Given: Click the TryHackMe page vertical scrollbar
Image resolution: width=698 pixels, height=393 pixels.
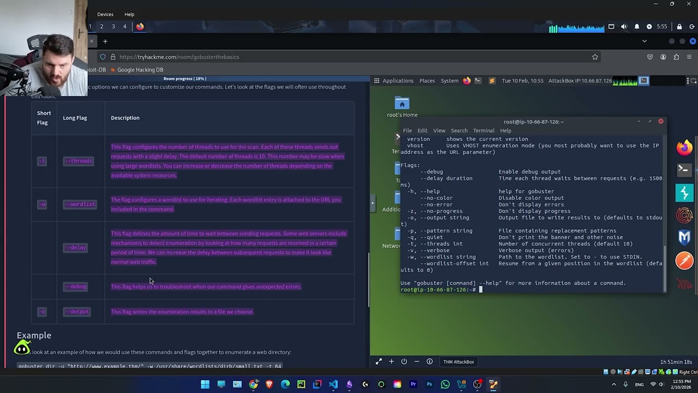Looking at the screenshot, I should (x=368, y=281).
